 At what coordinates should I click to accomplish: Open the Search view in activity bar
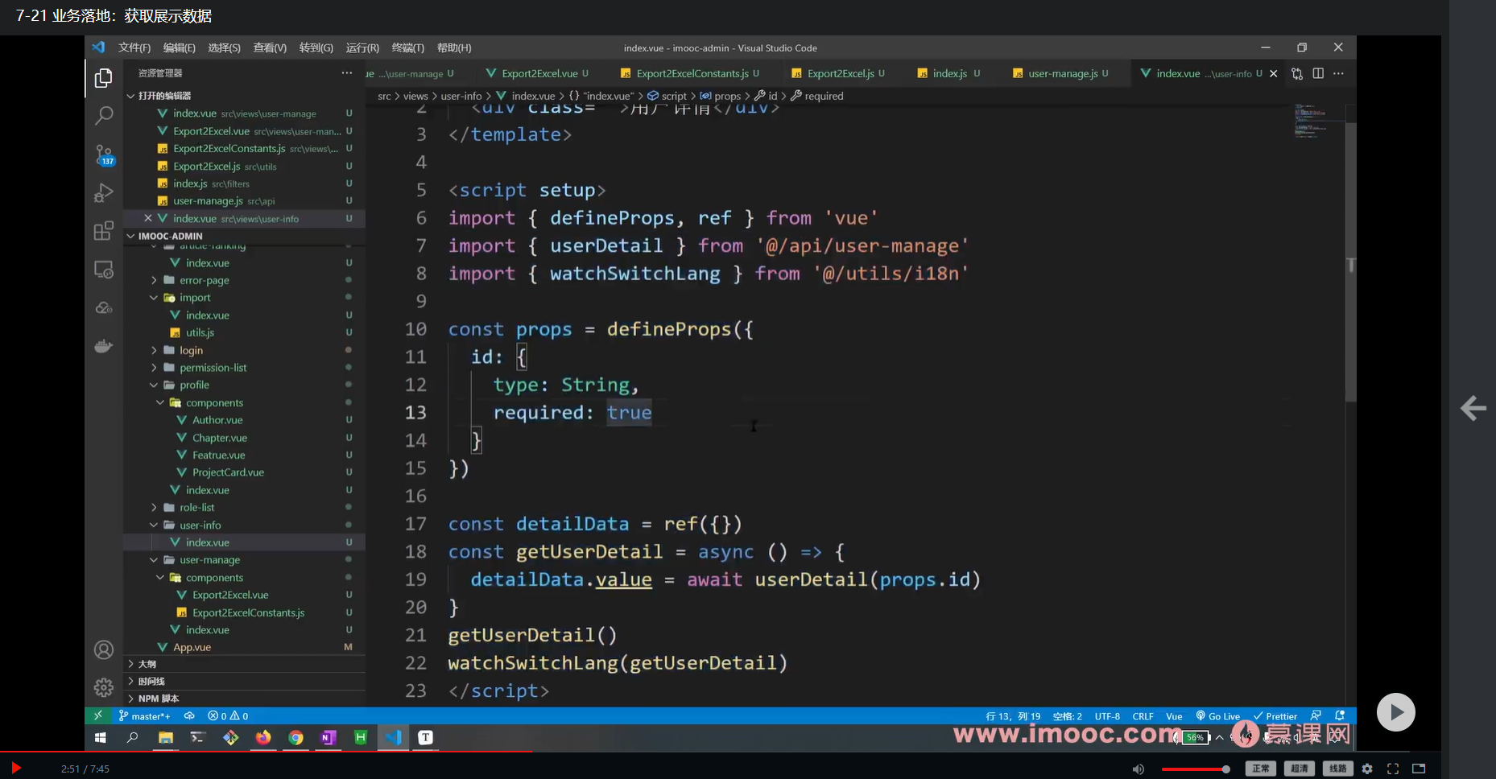click(x=104, y=116)
